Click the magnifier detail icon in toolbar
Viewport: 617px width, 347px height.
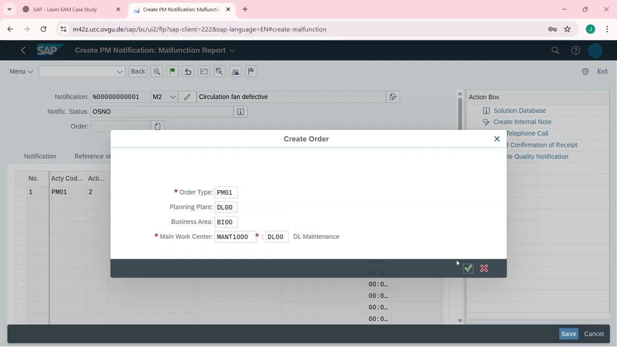pyautogui.click(x=157, y=71)
